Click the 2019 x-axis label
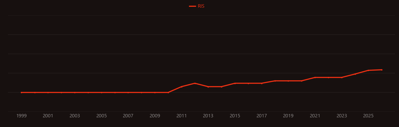Image resolution: width=399 pixels, height=127 pixels. pos(288,116)
